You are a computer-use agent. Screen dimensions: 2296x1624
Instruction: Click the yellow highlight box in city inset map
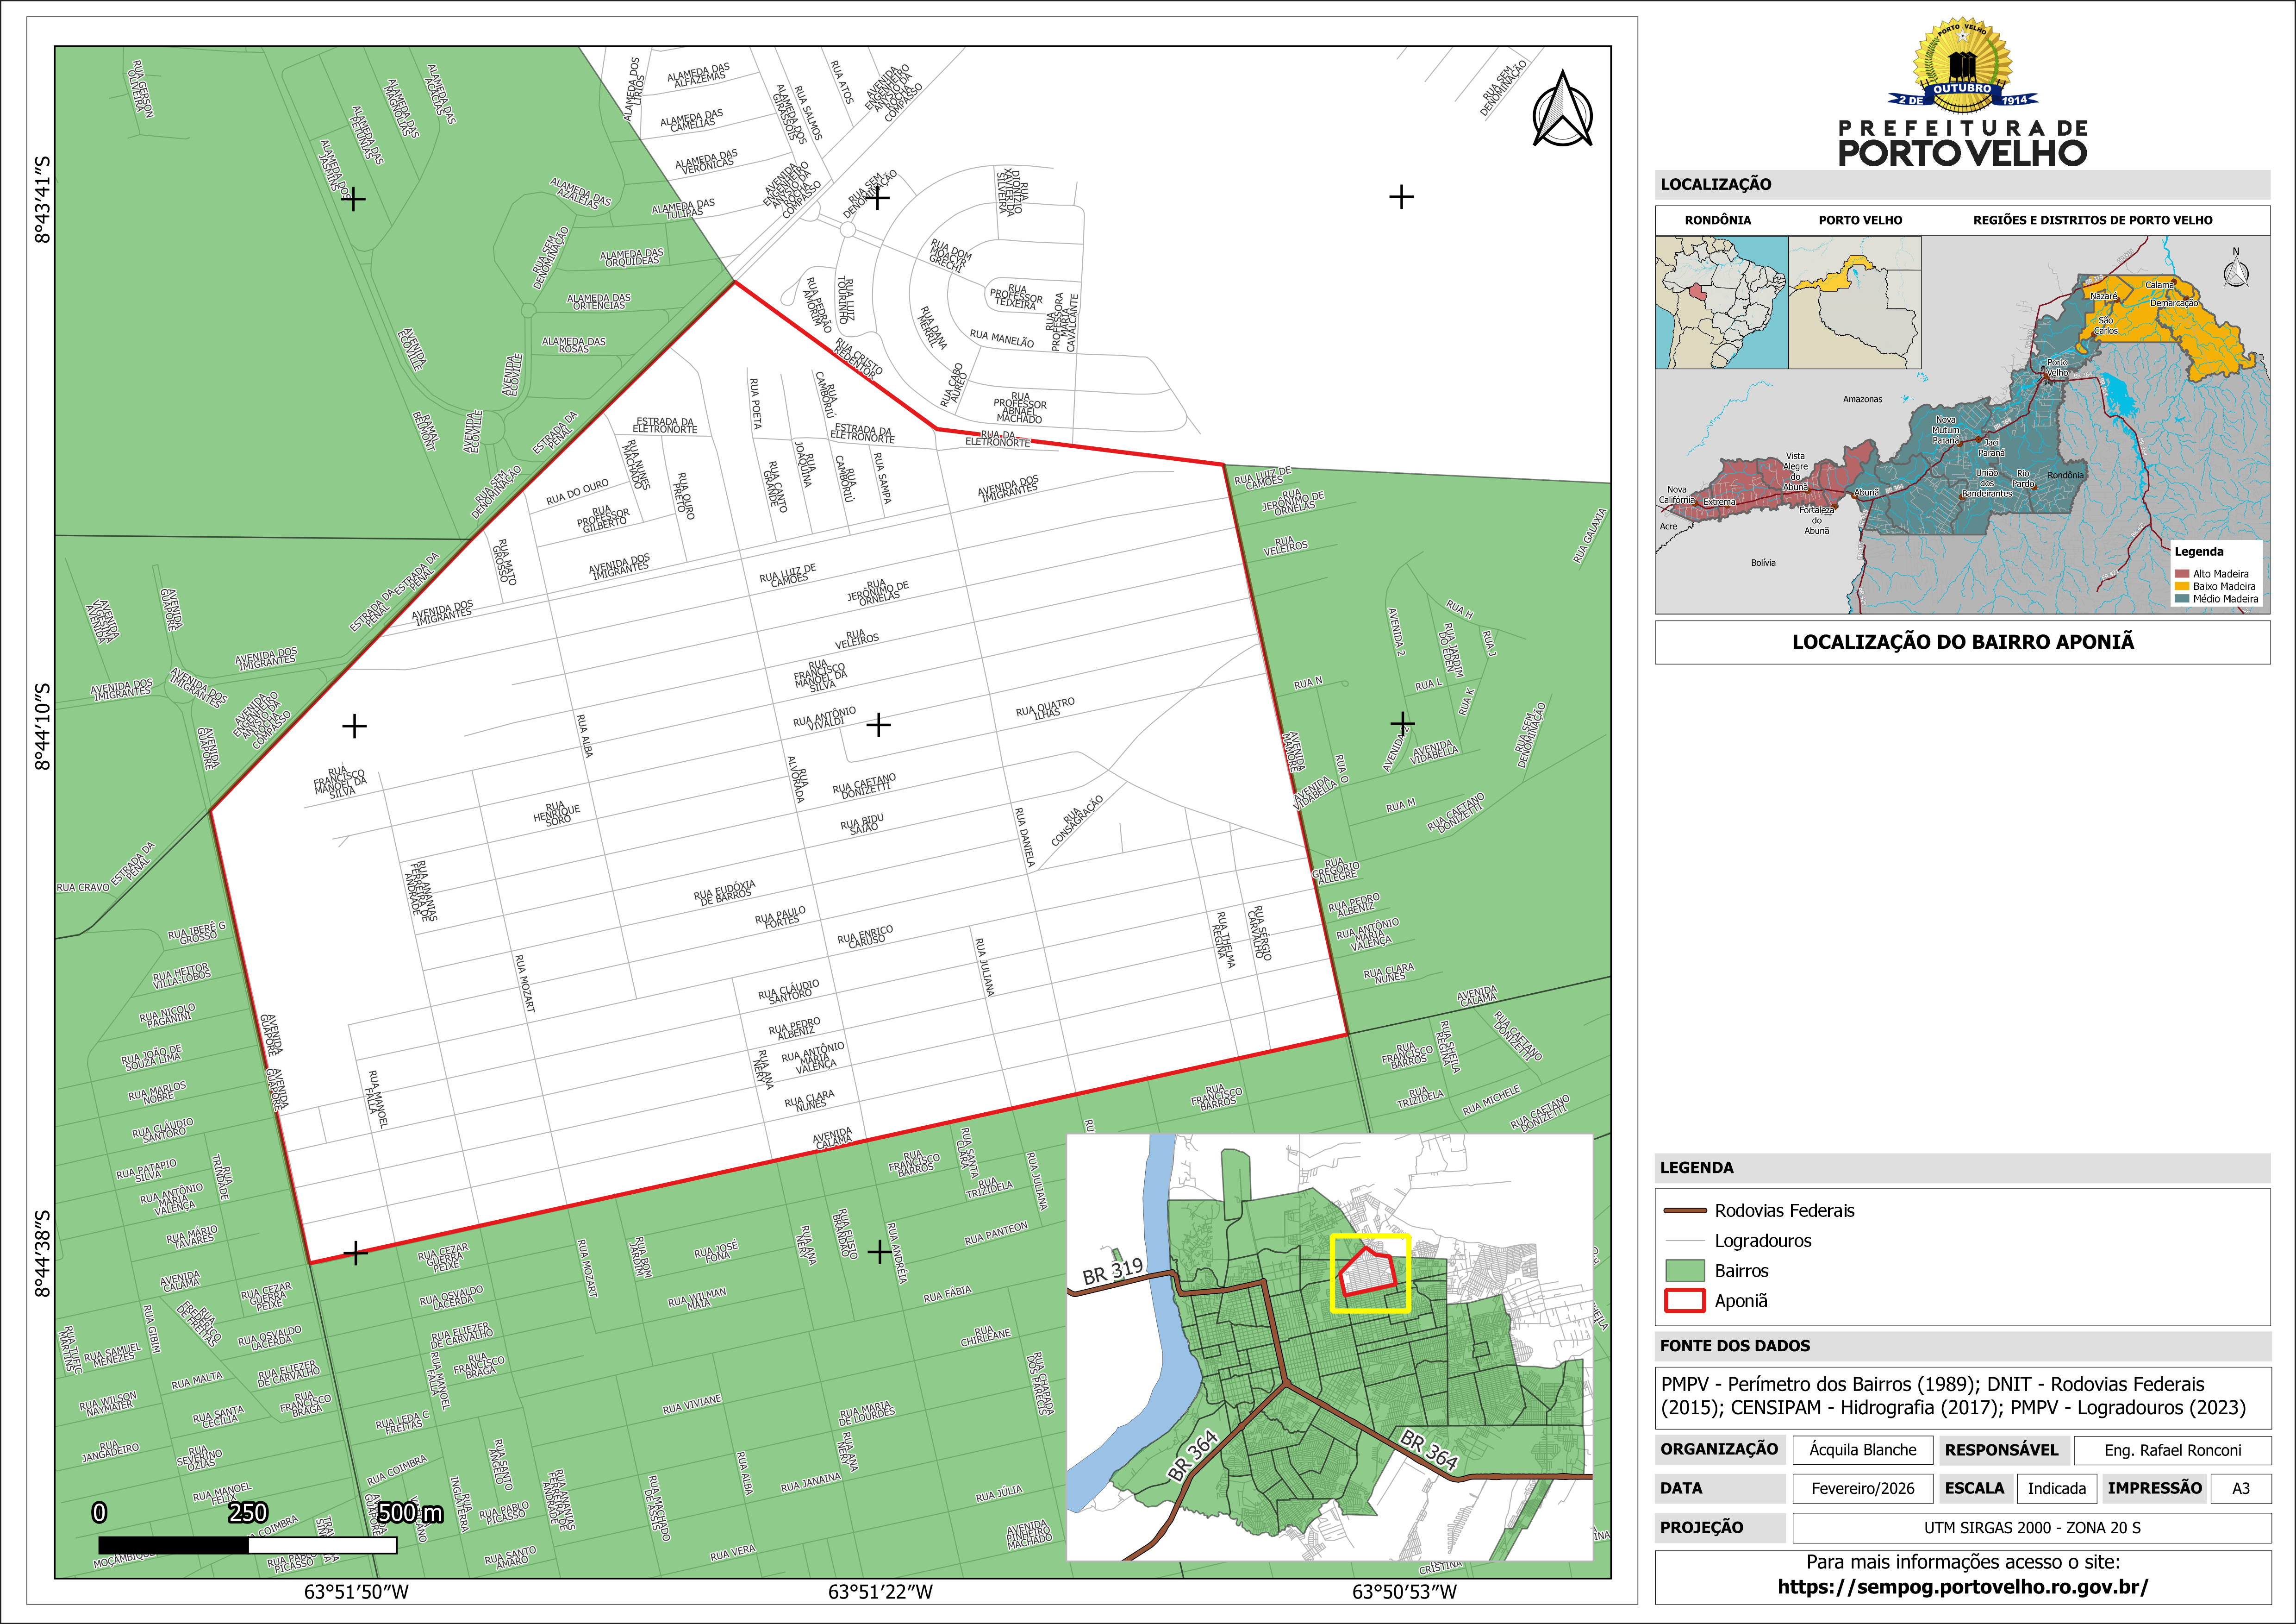pyautogui.click(x=1370, y=1273)
